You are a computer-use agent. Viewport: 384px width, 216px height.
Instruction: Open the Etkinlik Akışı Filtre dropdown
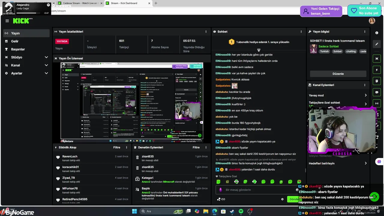point(117,147)
